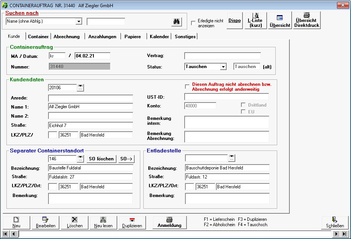Click the 'SO löschen' button
351x239 pixels.
(x=101, y=159)
